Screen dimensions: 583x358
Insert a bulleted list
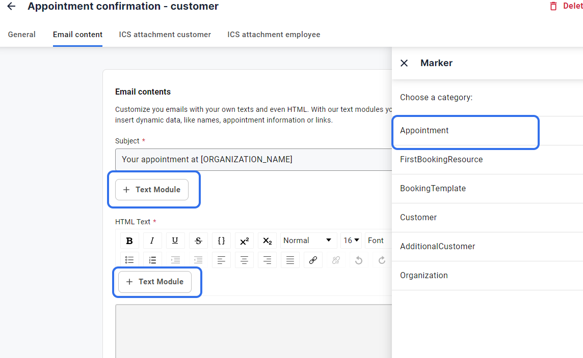click(129, 260)
